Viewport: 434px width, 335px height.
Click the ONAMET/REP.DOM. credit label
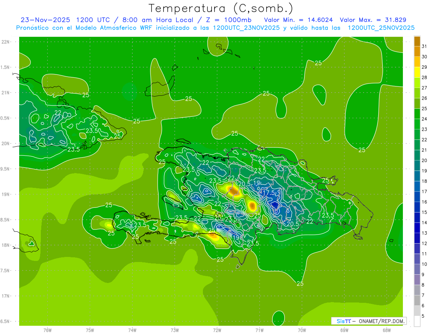pos(382,321)
